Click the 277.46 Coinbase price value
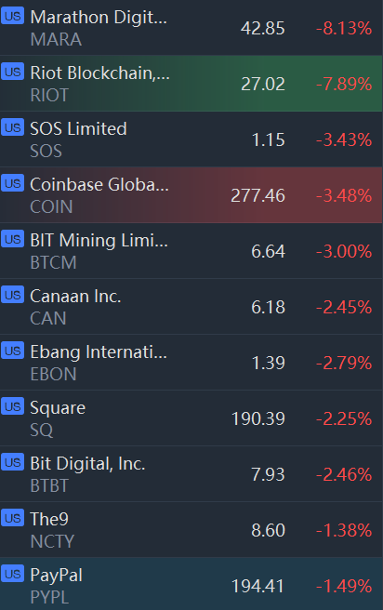This screenshot has width=383, height=610. coord(258,195)
